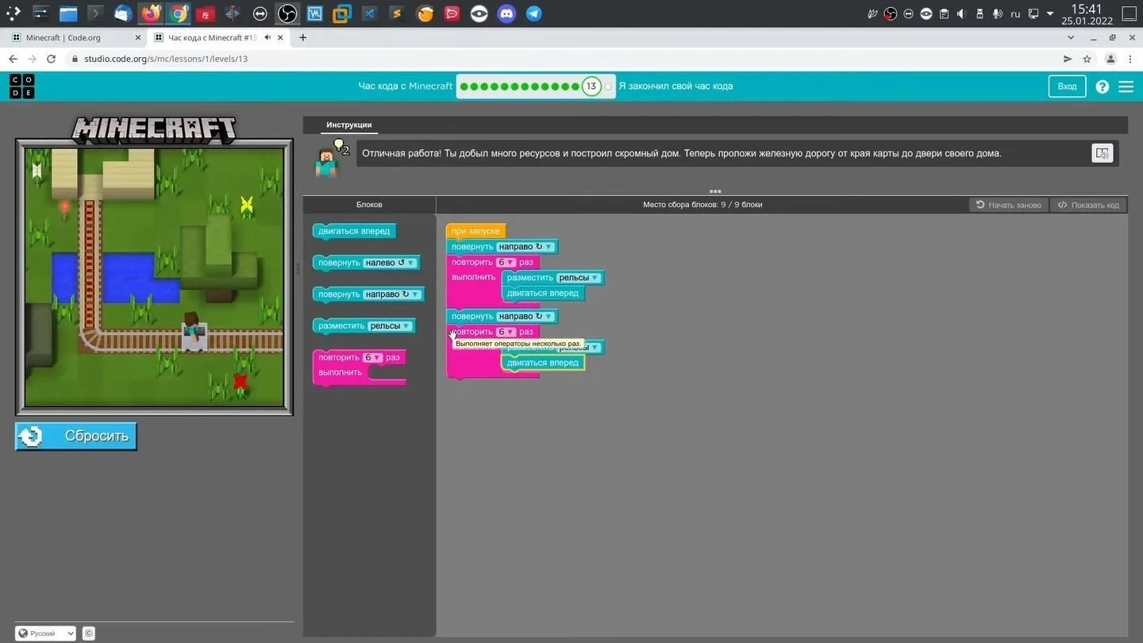
Task: Select the 'Час кода с Minecraft #13' tab
Action: point(211,37)
